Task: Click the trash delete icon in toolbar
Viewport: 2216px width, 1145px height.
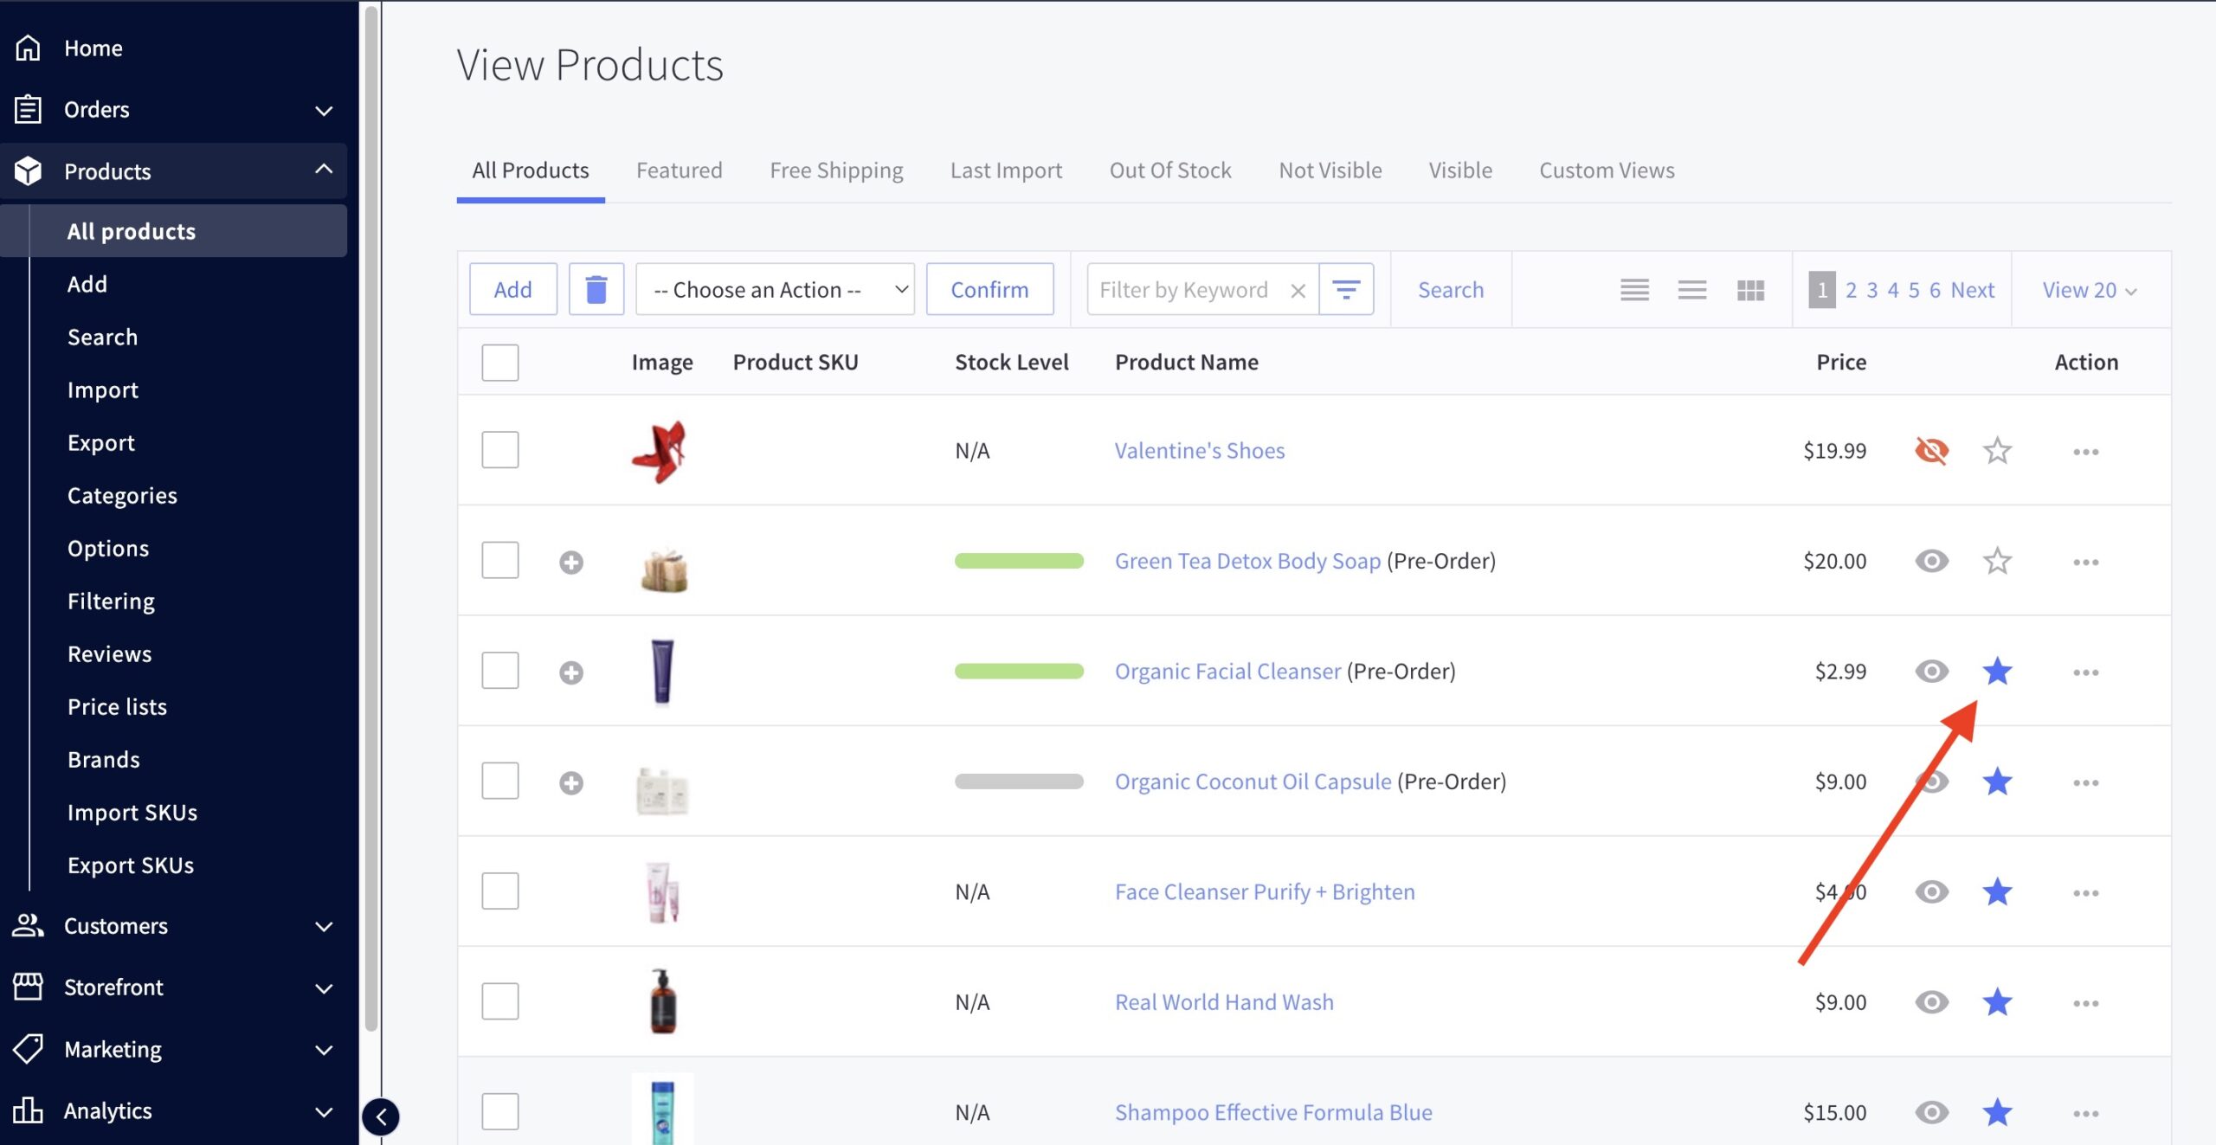Action: click(596, 289)
